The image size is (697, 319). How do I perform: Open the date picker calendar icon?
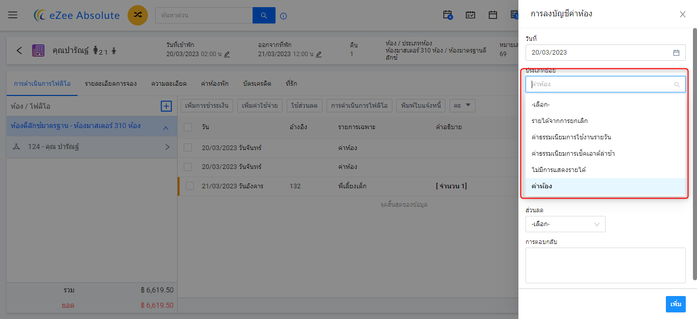coord(676,53)
